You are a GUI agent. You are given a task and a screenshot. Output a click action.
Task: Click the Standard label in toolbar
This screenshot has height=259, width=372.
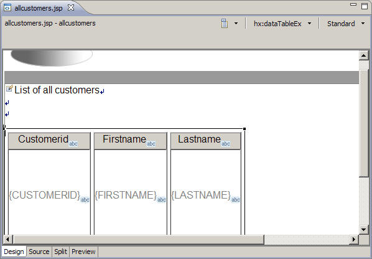pyautogui.click(x=341, y=24)
